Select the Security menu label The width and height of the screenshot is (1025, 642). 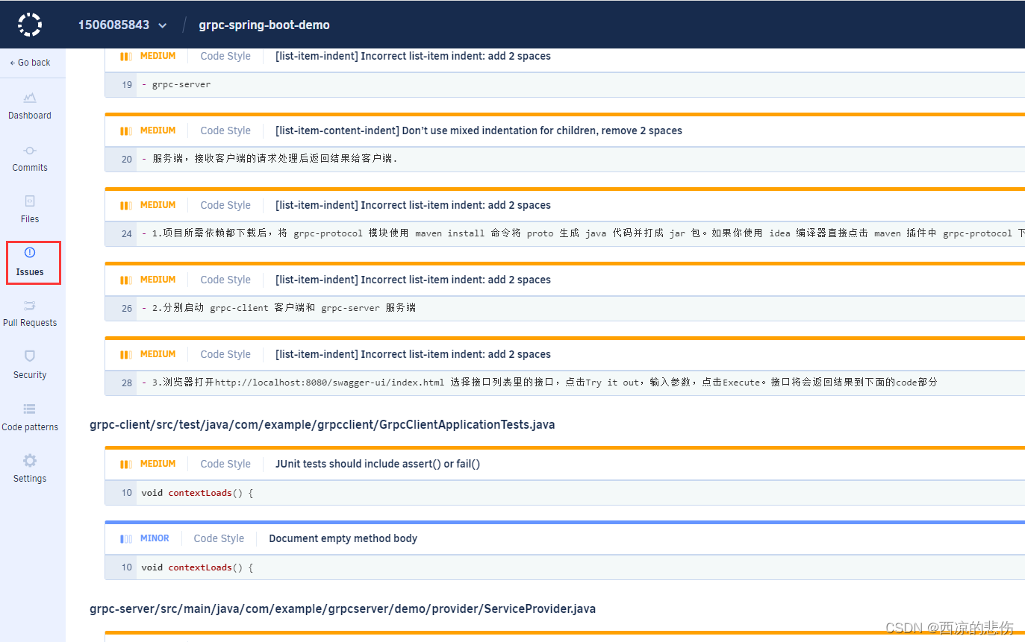(30, 375)
